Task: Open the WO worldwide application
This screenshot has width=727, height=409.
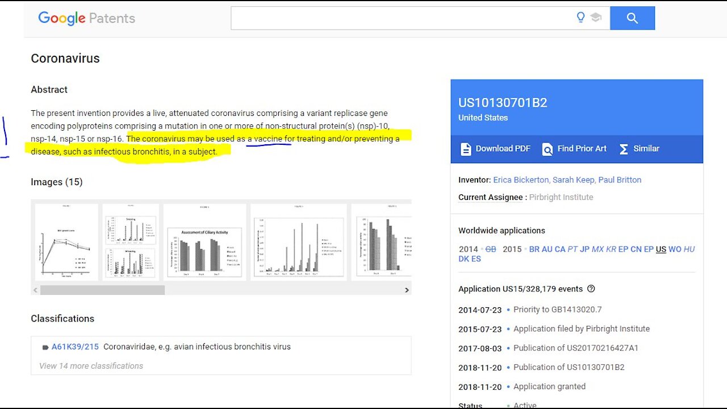Action: coord(675,249)
